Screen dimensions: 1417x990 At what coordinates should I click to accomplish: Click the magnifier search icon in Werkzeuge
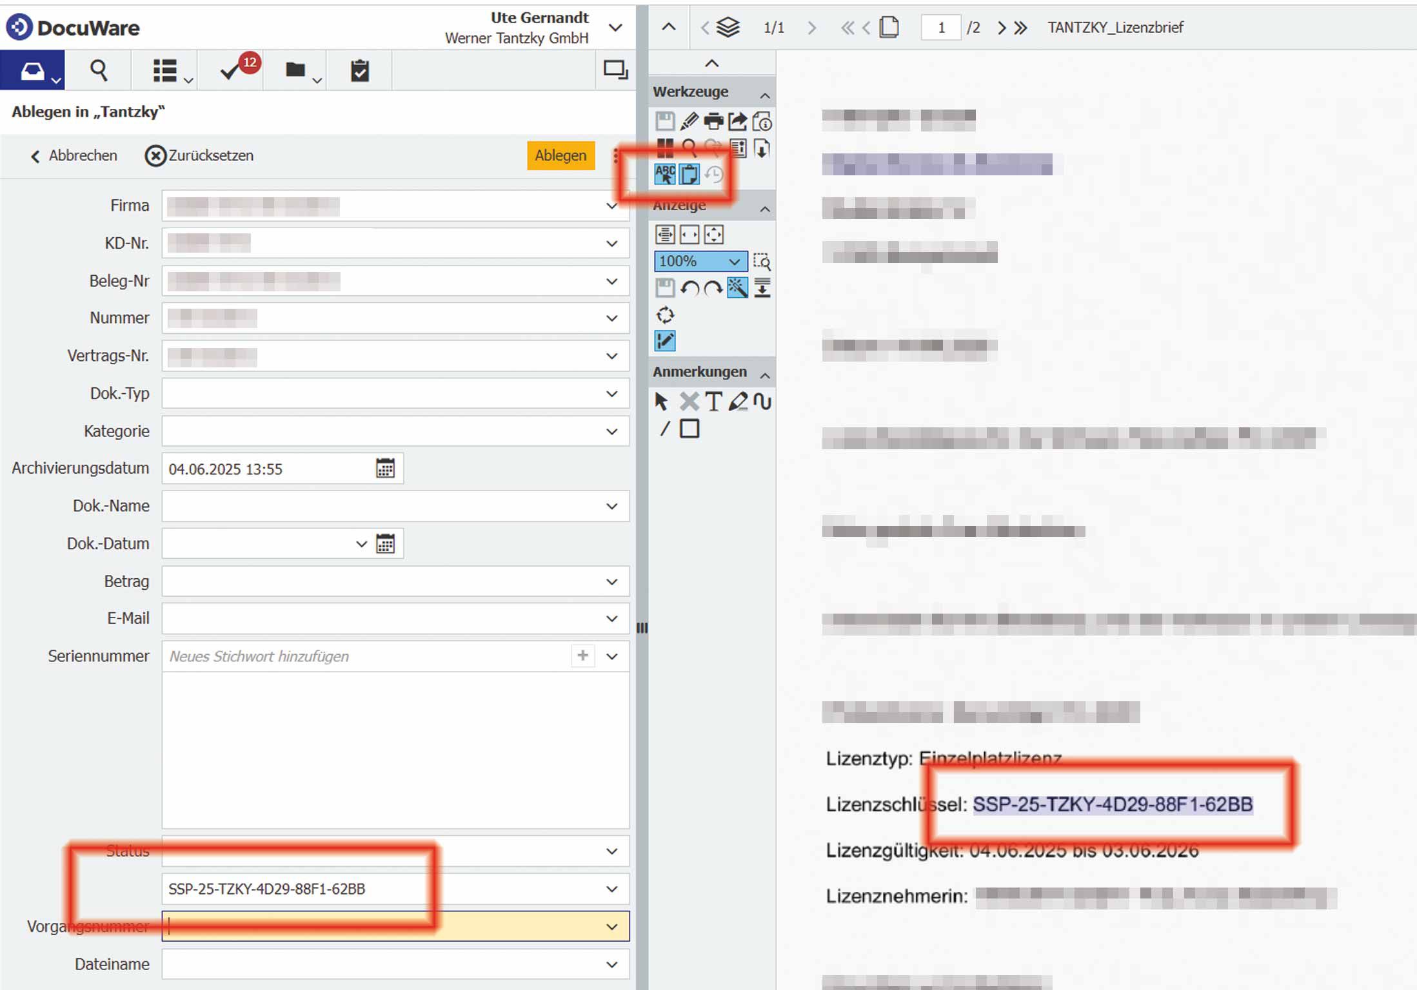(689, 149)
